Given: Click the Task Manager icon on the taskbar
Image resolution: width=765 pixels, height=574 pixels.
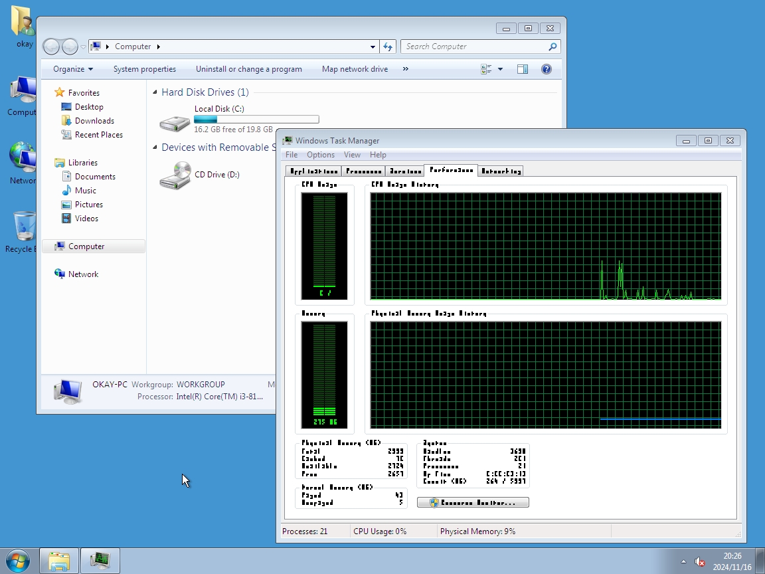Looking at the screenshot, I should 100,561.
